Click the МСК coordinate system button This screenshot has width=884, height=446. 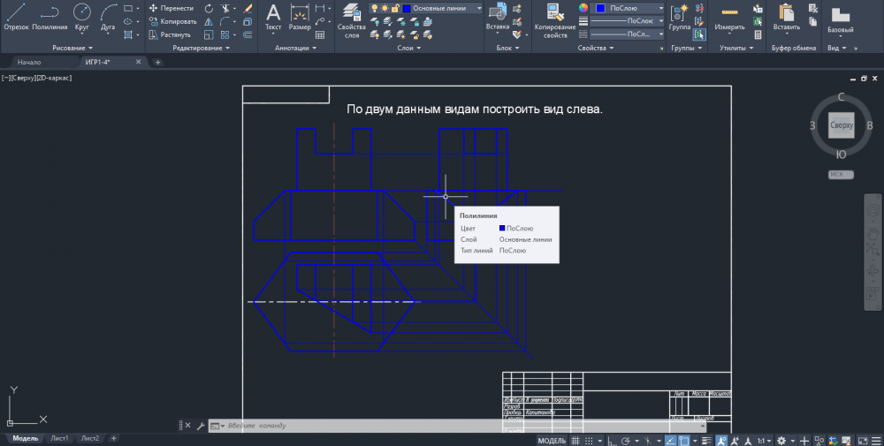pos(841,175)
